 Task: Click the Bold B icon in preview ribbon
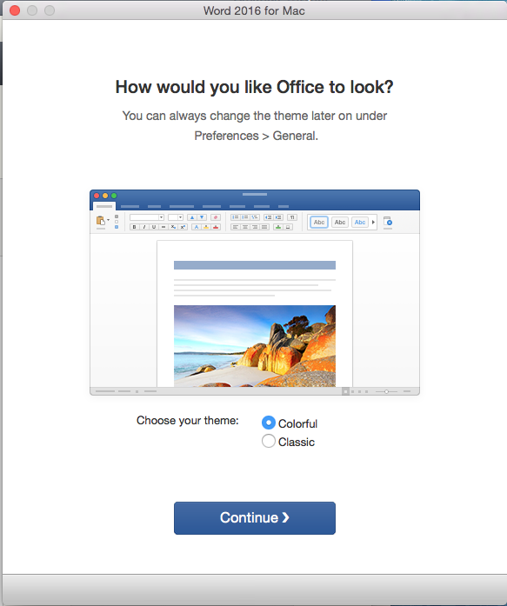pos(134,227)
